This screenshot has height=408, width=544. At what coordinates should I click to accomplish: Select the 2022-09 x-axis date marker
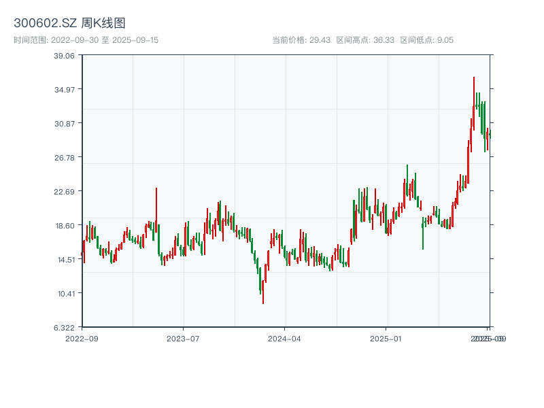[82, 338]
